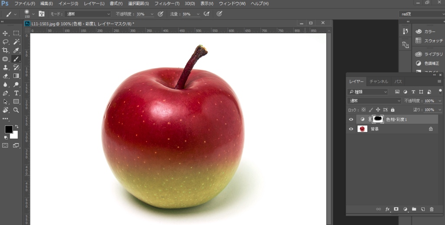Toggle Quick Mask mode
445x225 pixels.
(x=5, y=145)
